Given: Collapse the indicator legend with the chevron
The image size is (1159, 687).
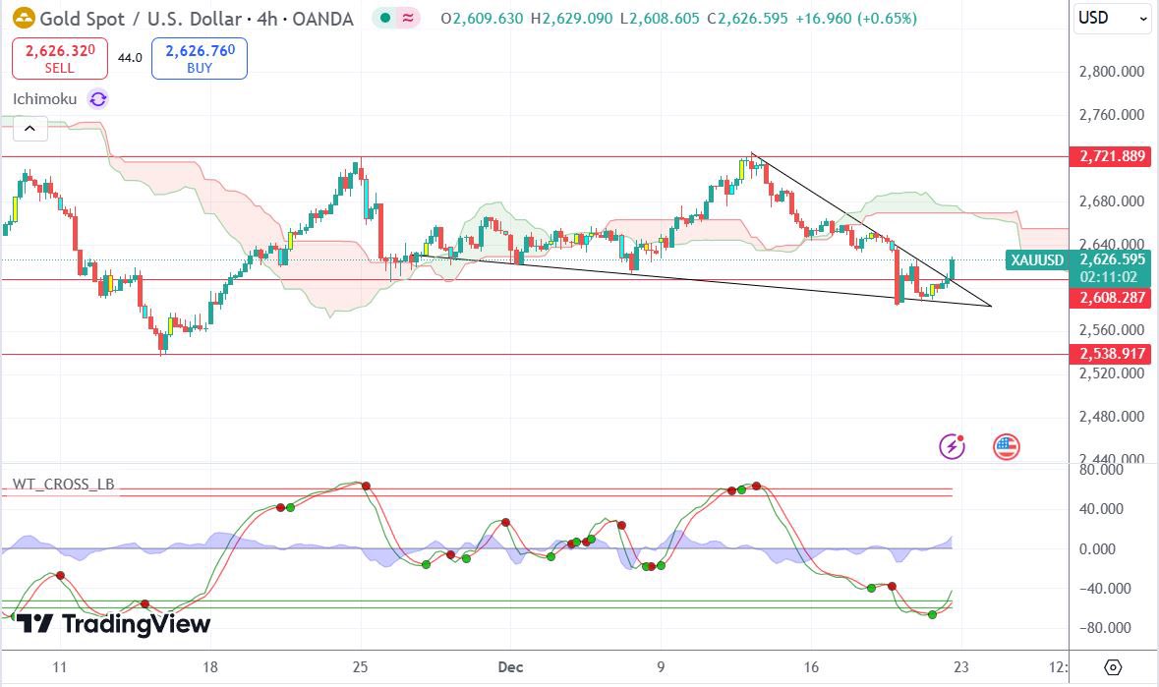Looking at the screenshot, I should click(29, 129).
